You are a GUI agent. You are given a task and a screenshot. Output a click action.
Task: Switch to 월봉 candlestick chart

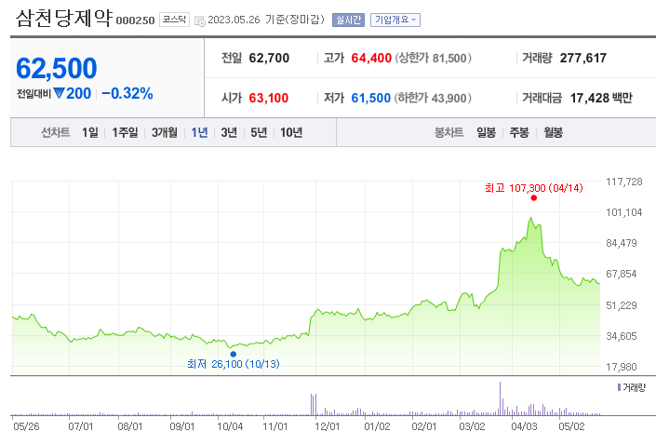[x=553, y=133]
